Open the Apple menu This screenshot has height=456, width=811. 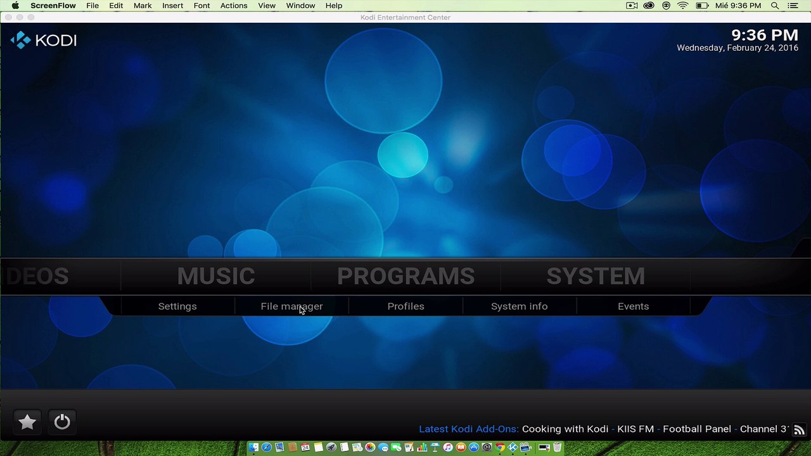pyautogui.click(x=15, y=6)
